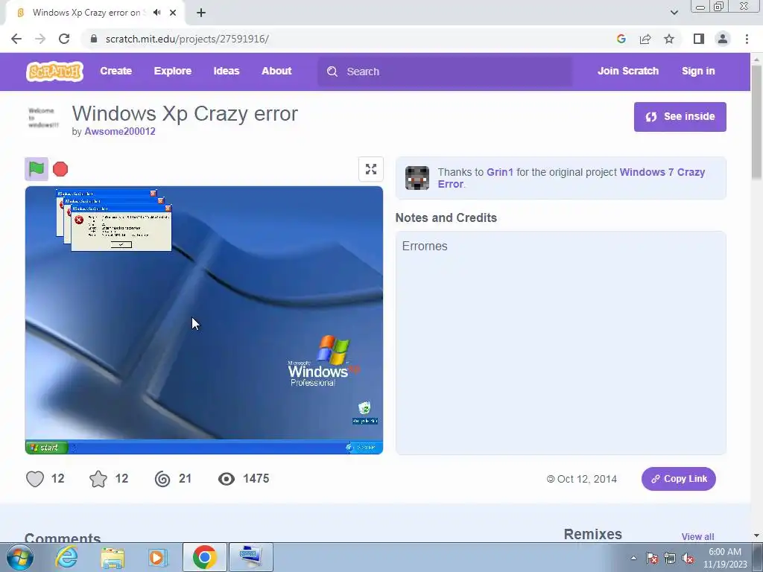Bookmark this tab with star icon
This screenshot has width=763, height=572.
tap(669, 39)
